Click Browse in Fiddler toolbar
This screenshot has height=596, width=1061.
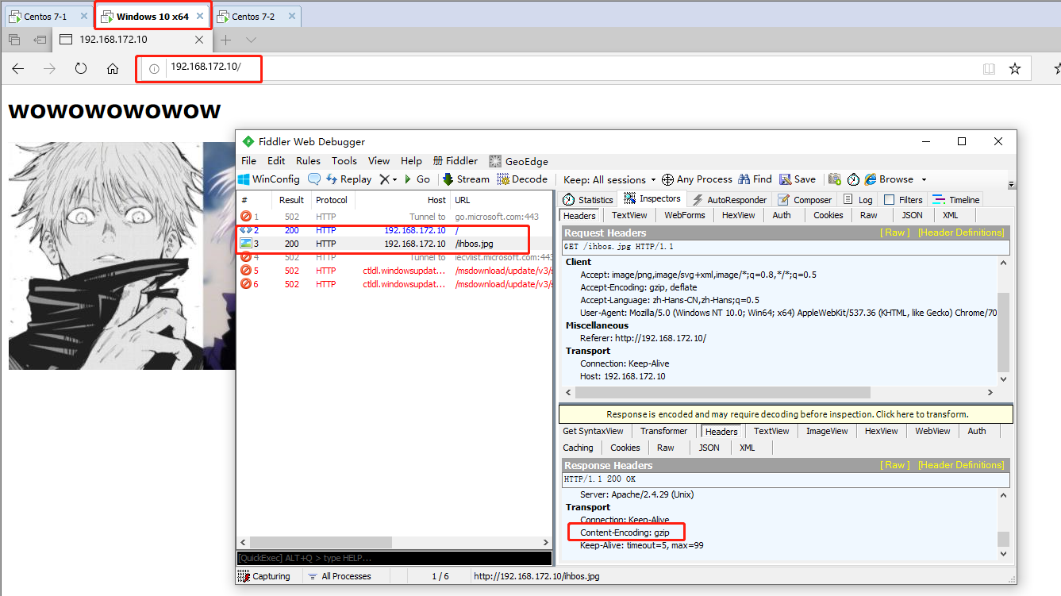point(889,179)
